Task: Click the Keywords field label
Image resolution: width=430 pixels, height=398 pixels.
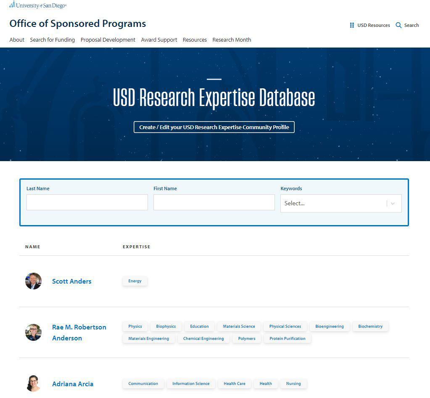Action: tap(291, 188)
